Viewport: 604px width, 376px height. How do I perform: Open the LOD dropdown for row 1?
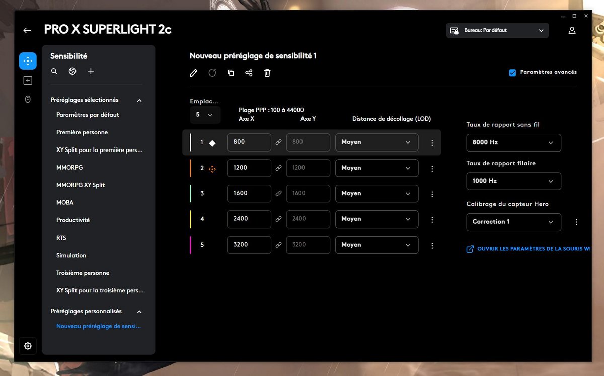pos(376,142)
